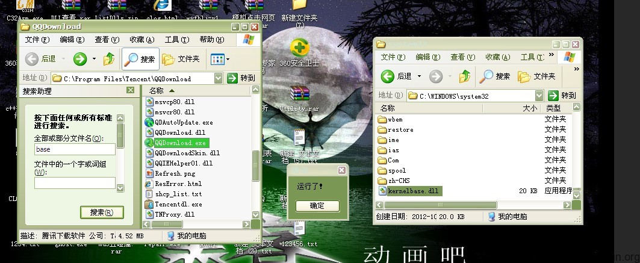Select QQDownload.dll file
This screenshot has height=263, width=640.
tap(176, 132)
